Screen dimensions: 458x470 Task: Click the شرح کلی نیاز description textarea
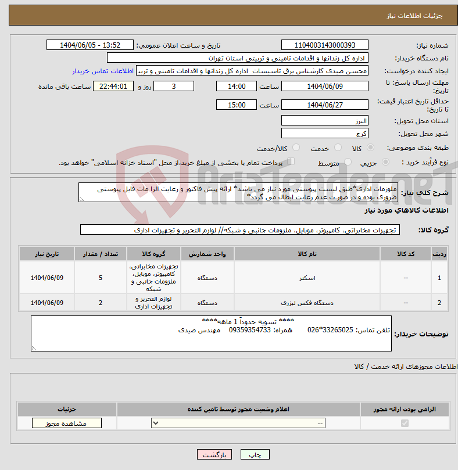tap(238, 192)
